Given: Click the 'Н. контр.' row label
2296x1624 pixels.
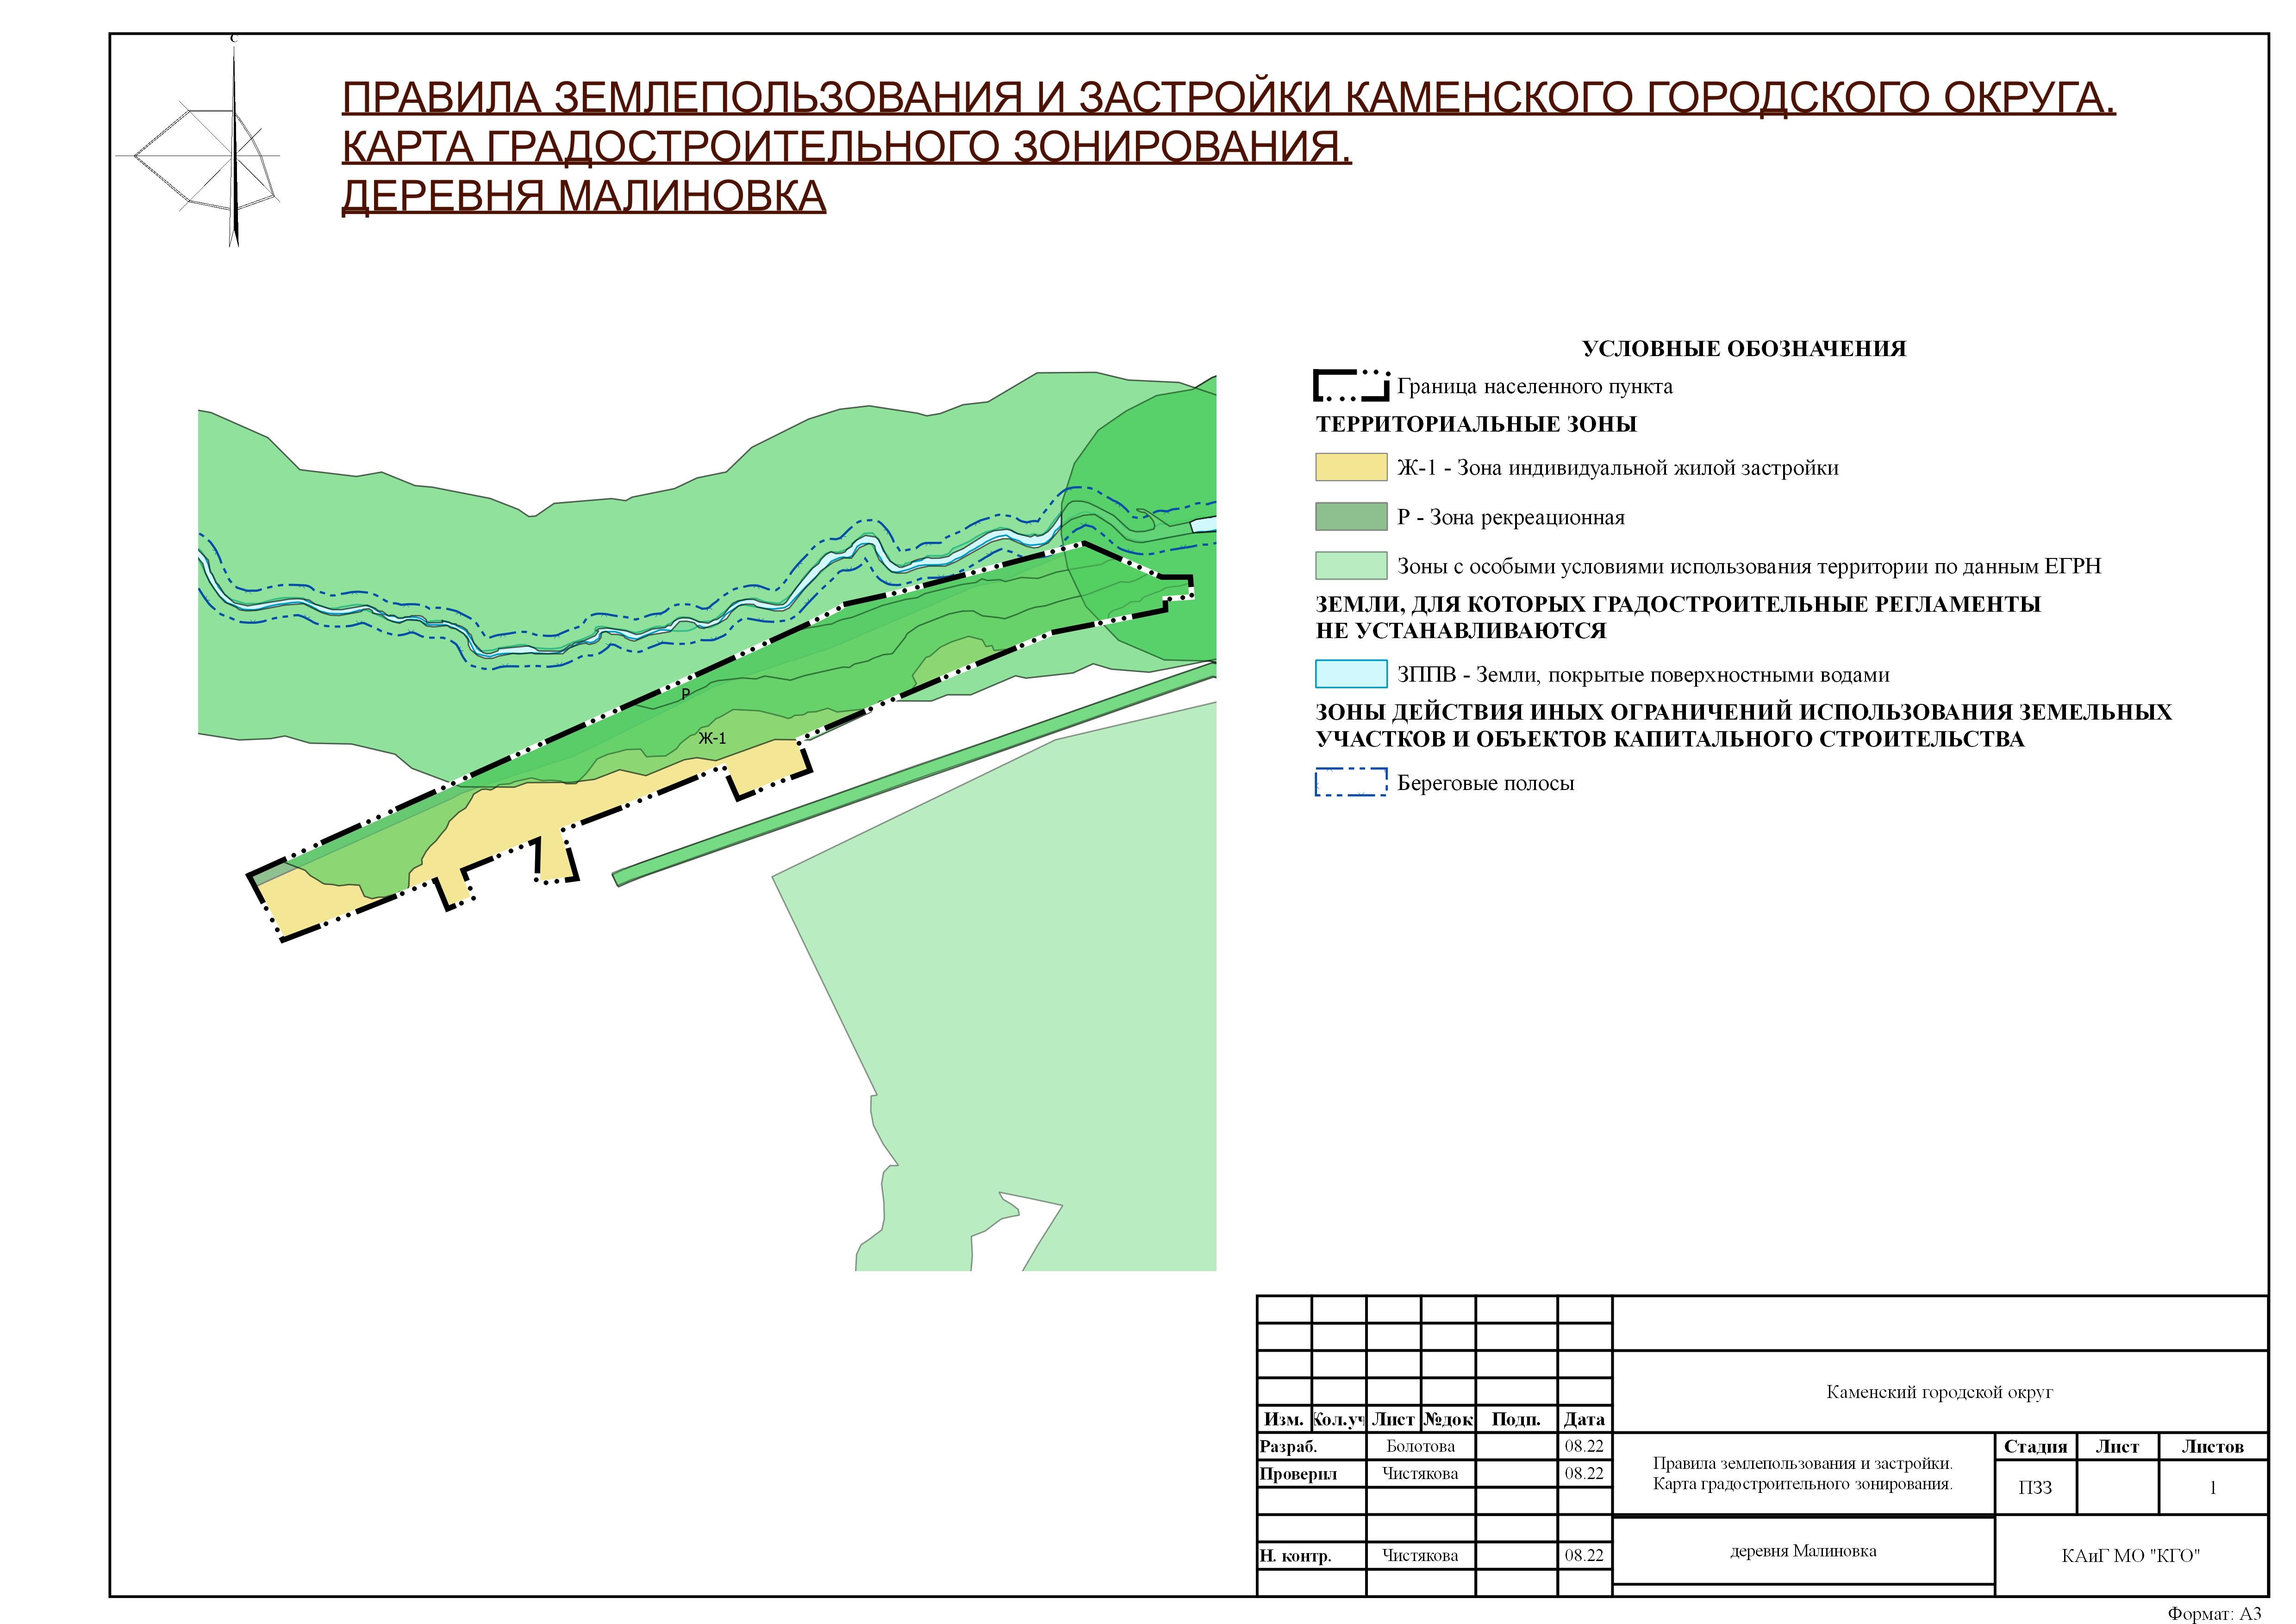Looking at the screenshot, I should 1296,1556.
